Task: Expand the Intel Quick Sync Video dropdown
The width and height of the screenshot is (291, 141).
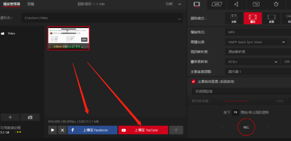Action: pos(256,42)
